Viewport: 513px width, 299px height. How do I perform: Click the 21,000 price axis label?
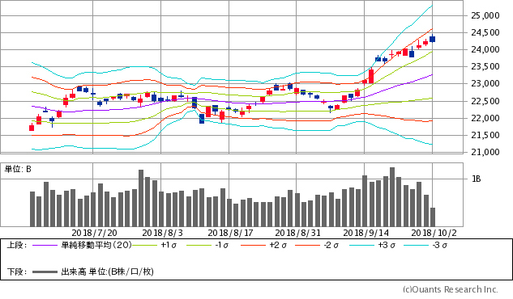tap(485, 152)
